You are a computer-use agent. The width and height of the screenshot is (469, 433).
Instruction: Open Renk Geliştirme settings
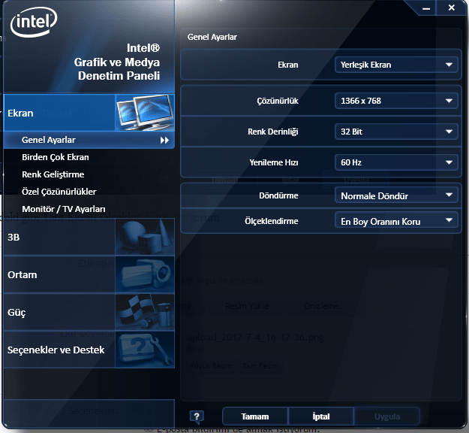[x=53, y=174]
